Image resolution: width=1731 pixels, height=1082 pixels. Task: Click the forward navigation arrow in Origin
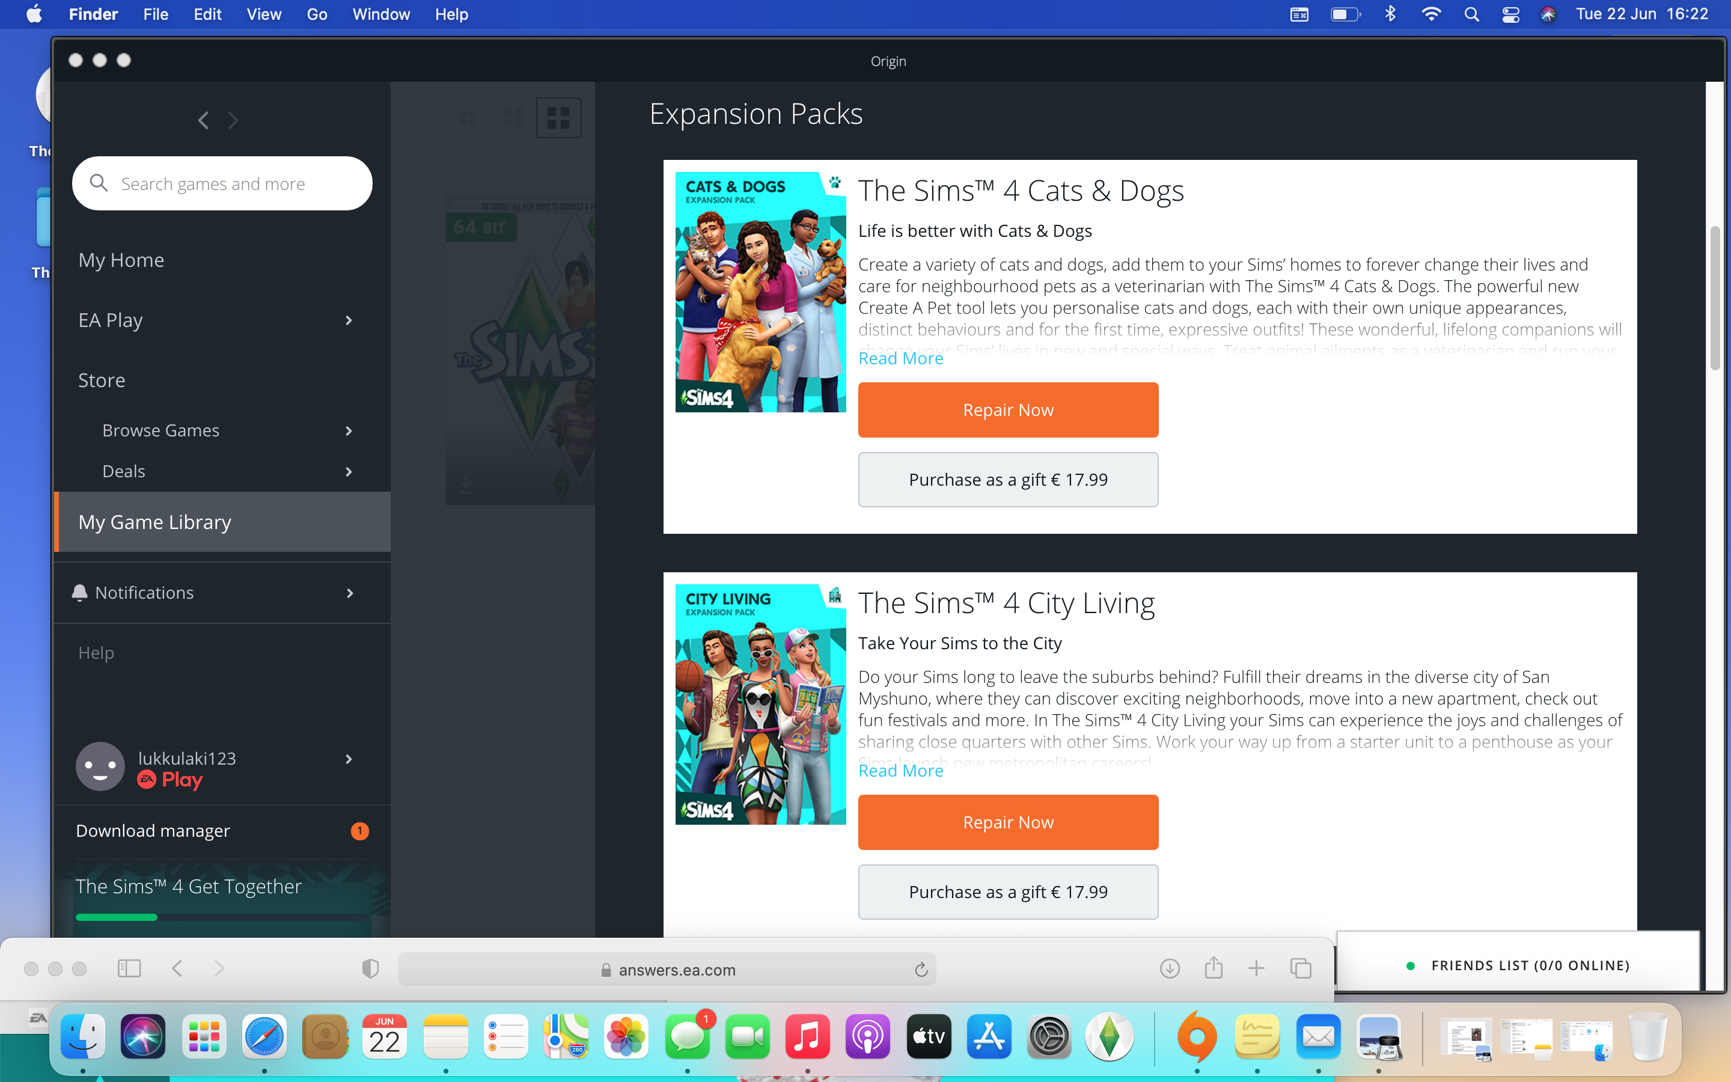(x=233, y=120)
